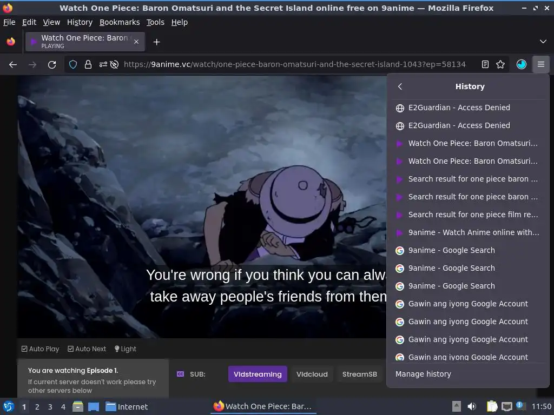
Task: Open first Watch One Piece: Baron Omatsuri history entry
Action: 468,143
